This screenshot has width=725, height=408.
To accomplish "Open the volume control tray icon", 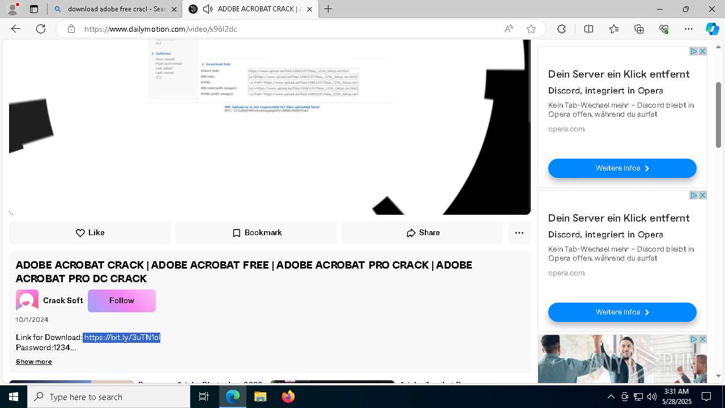I will (x=652, y=397).
